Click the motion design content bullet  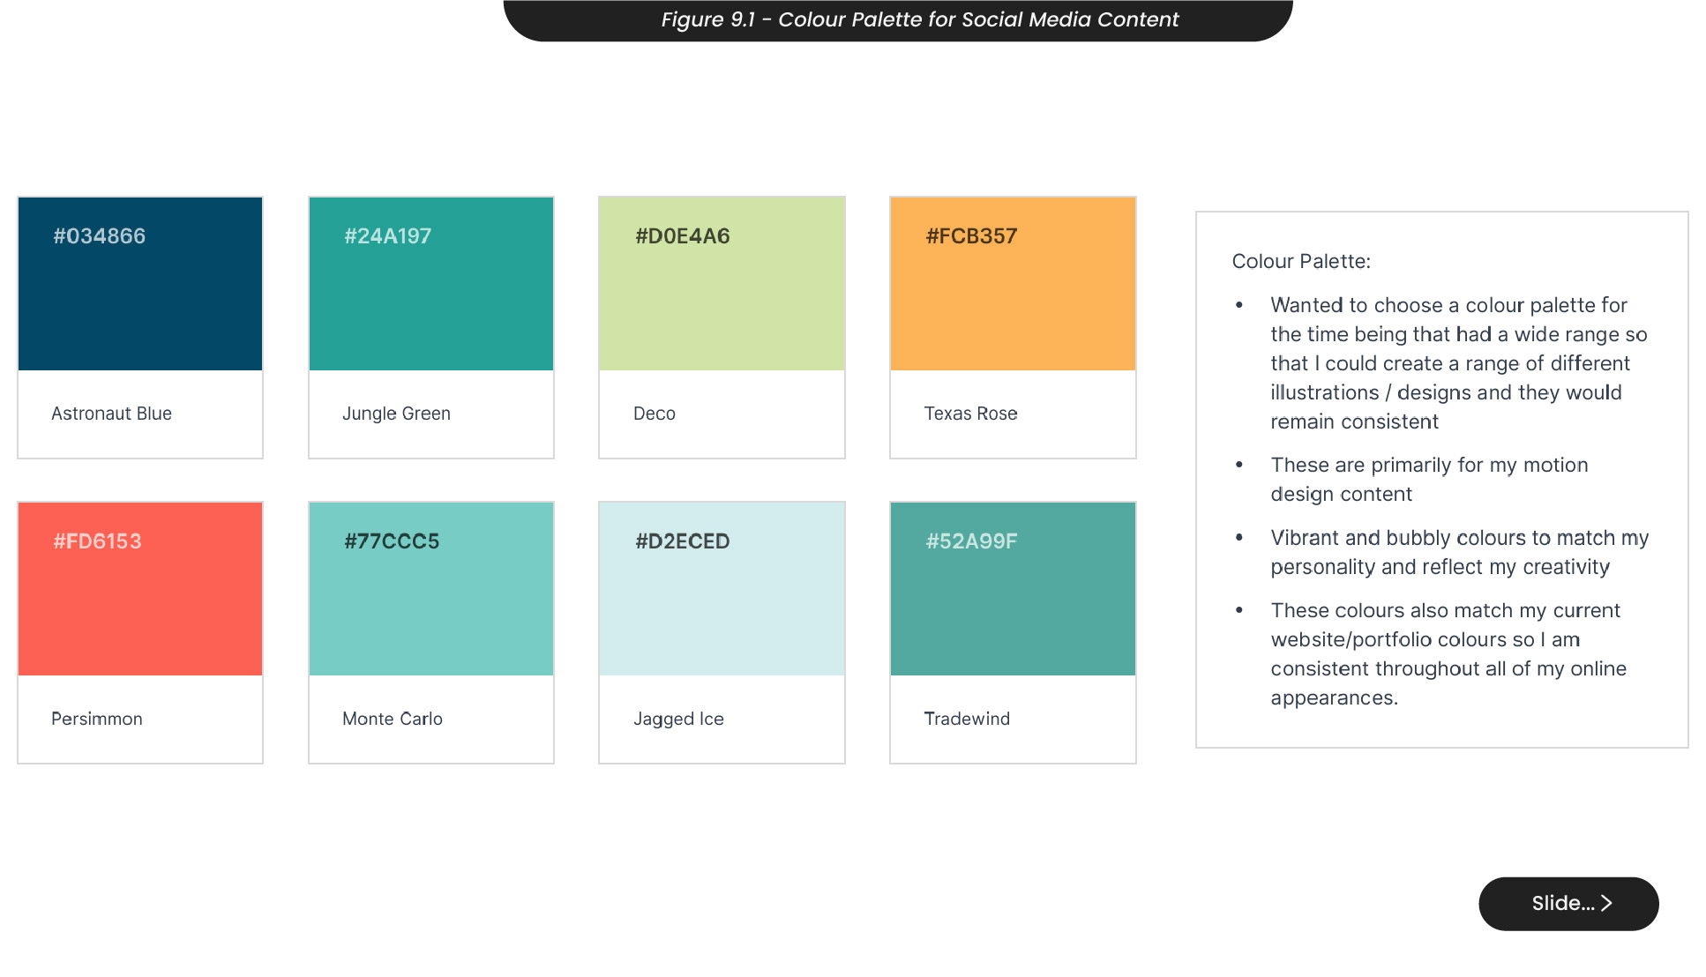click(x=1429, y=480)
